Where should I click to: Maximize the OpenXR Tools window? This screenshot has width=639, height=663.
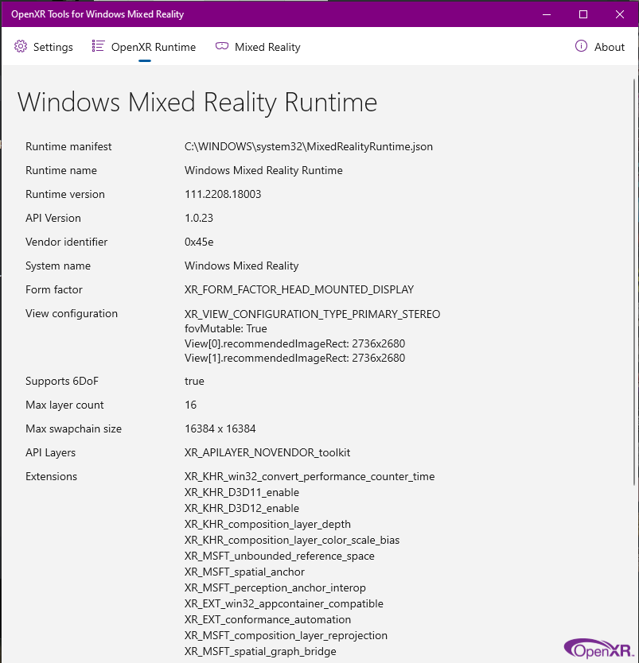tap(583, 14)
